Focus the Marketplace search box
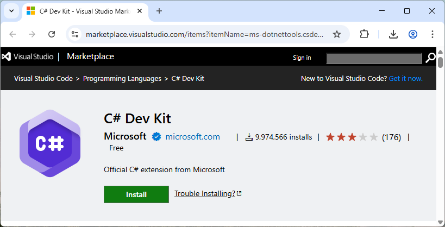Screen dimensions: 445x227 pos(374,58)
